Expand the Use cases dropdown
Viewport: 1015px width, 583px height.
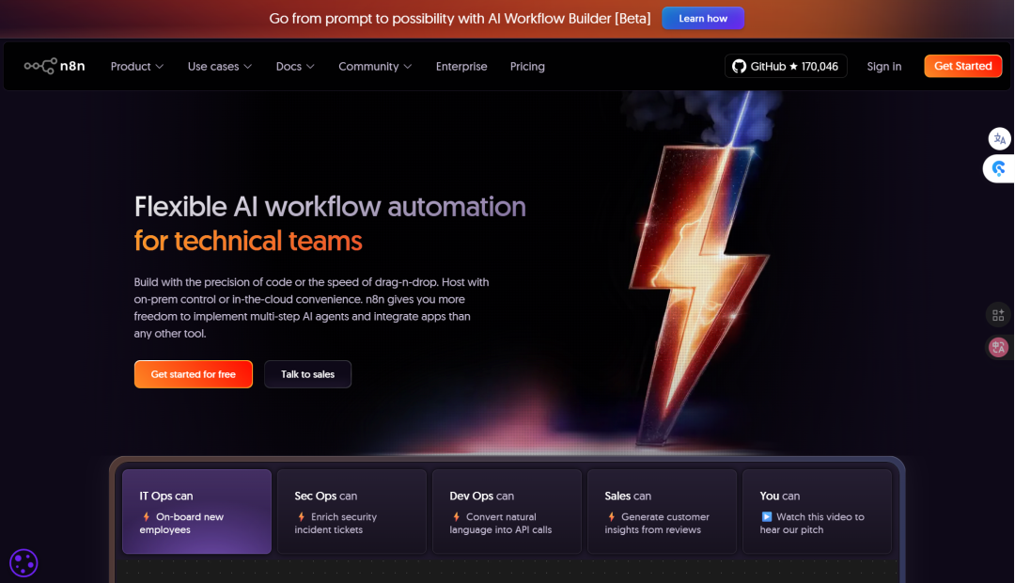pos(220,67)
